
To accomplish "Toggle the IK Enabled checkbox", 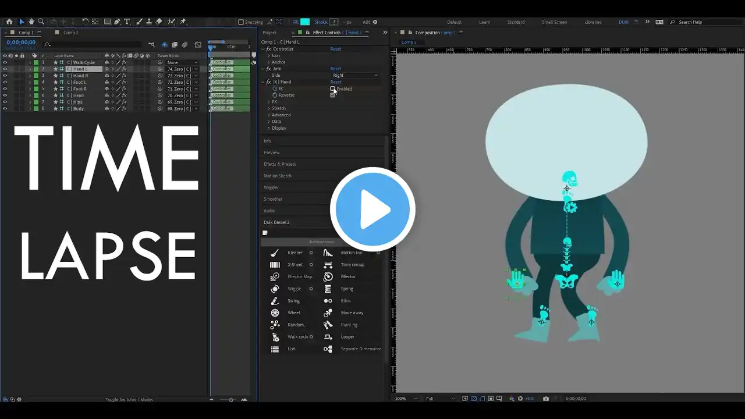I will pos(332,88).
